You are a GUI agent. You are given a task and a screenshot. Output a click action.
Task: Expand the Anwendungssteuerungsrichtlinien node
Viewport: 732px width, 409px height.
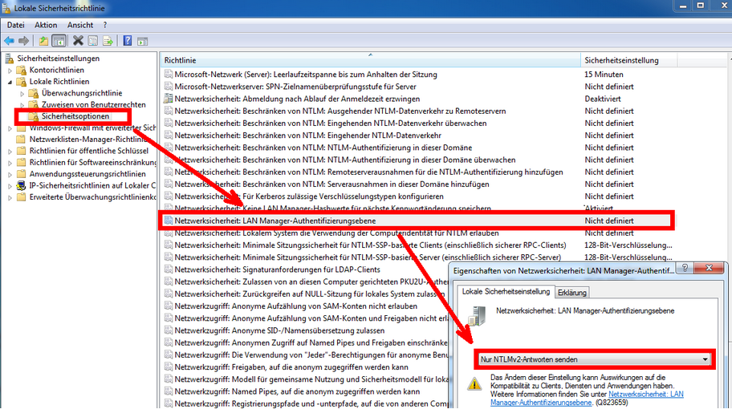point(10,174)
